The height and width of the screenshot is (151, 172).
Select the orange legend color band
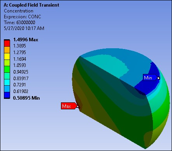pyautogui.click(x=7, y=50)
